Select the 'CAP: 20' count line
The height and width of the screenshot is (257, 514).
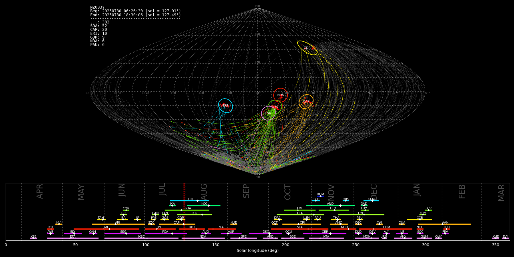pos(99,30)
